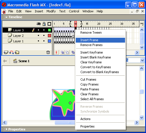This screenshot has height=133, width=146.
Task: Toggle the lock dot for Layer 1
Action: coord(44,41)
